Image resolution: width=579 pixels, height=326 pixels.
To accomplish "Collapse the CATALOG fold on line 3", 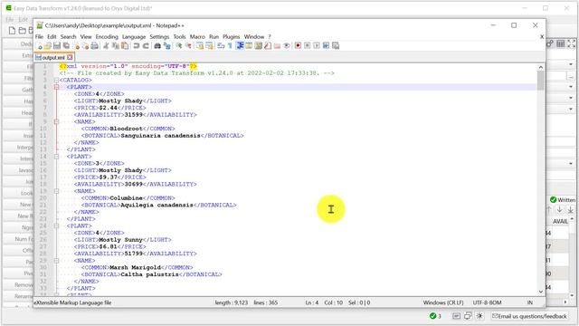I will point(56,80).
